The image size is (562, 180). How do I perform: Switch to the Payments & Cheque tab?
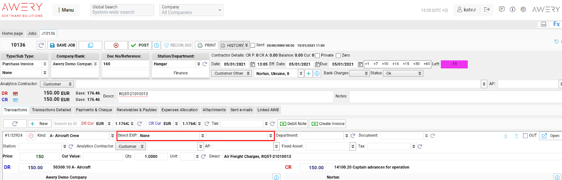pyautogui.click(x=94, y=110)
